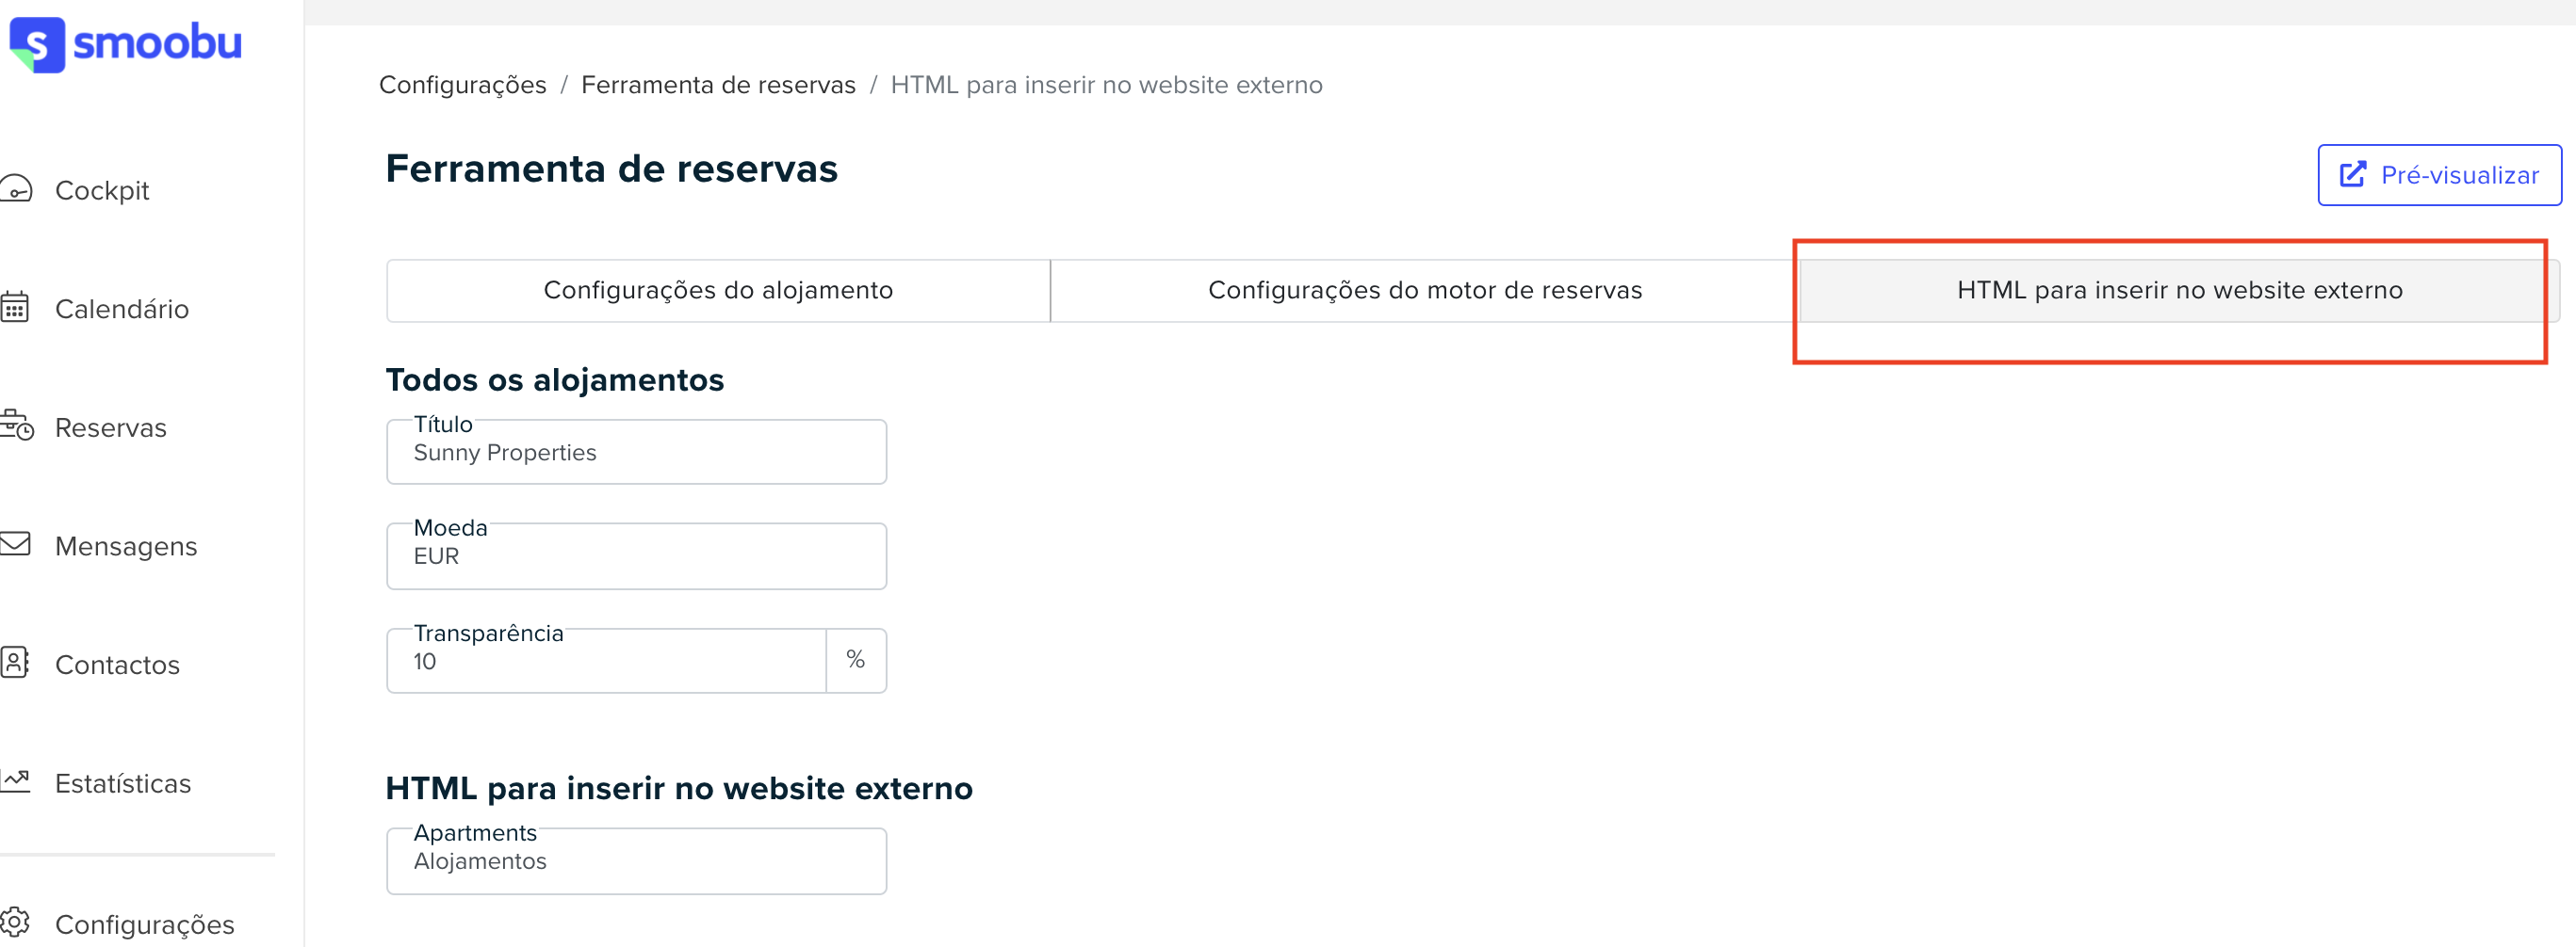Select HTML para inserir no website externo tab
Screen dimensions: 2576x947
coord(2180,291)
